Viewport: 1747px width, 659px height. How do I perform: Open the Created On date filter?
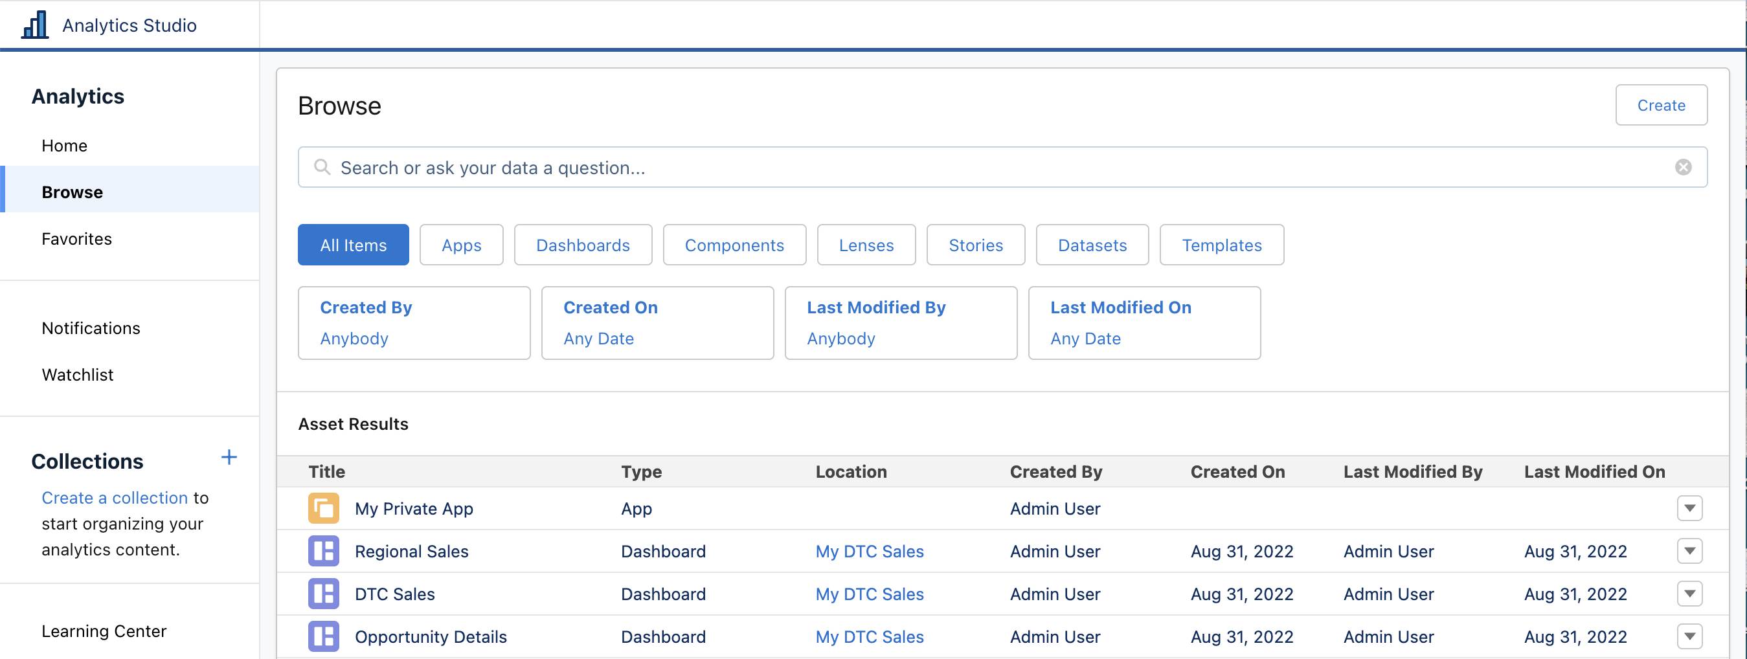click(x=658, y=323)
